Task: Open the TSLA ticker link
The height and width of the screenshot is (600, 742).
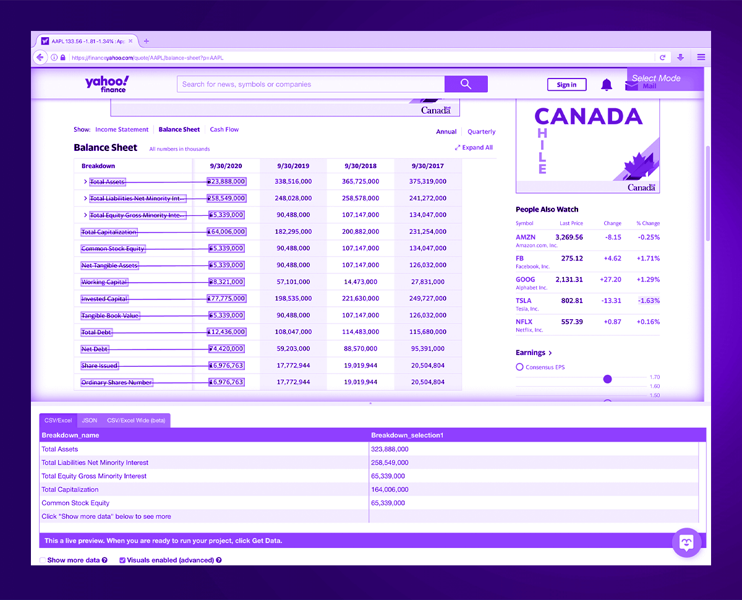Action: 524,301
